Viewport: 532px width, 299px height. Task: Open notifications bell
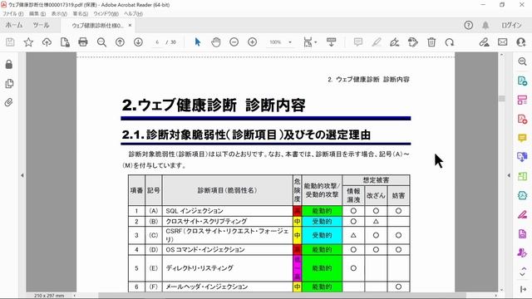click(485, 25)
